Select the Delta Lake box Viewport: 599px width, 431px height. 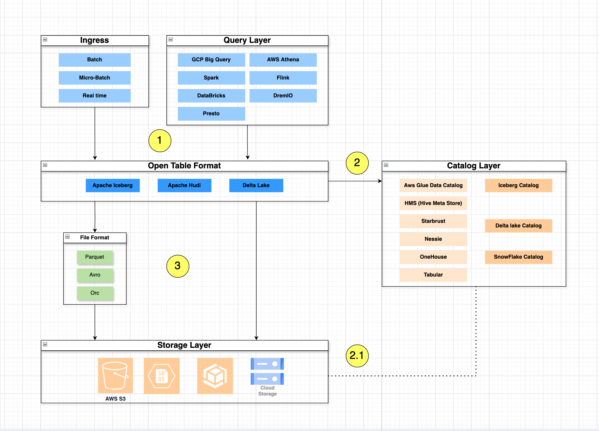tap(256, 185)
